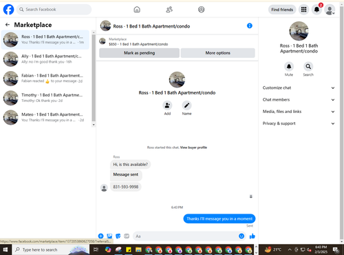Open more actions plus icon in composer
Viewport: 344px width, 255px height.
tap(100, 236)
